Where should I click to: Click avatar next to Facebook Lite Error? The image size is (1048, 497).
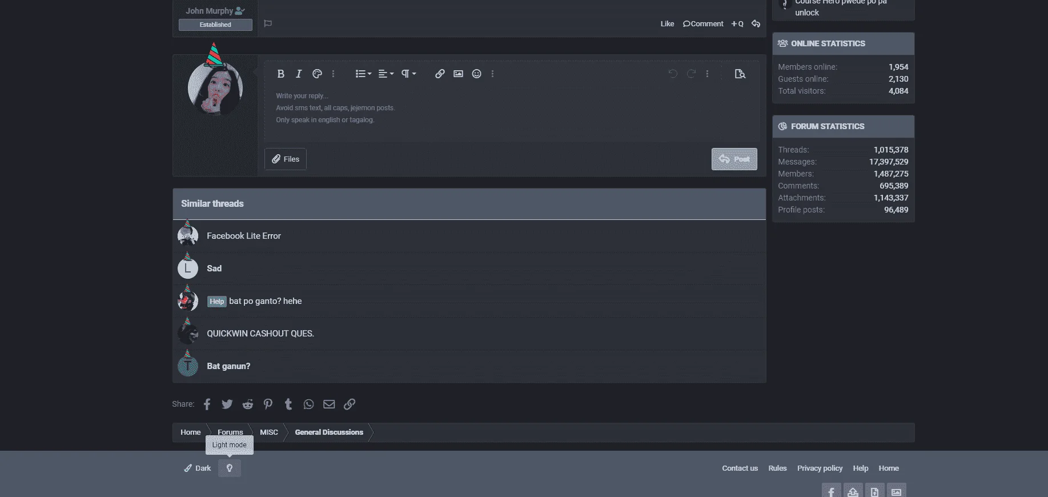coord(188,235)
